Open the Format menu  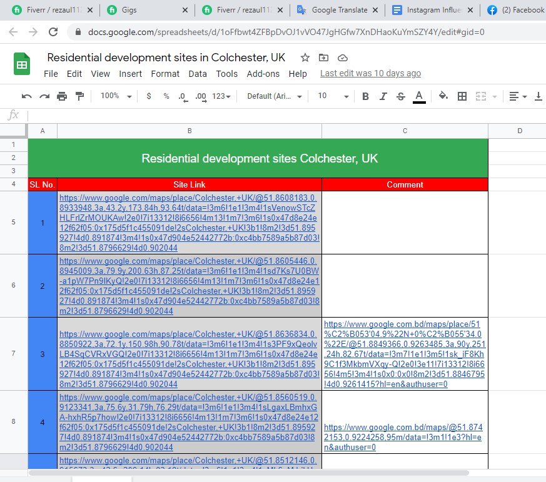[x=165, y=74]
